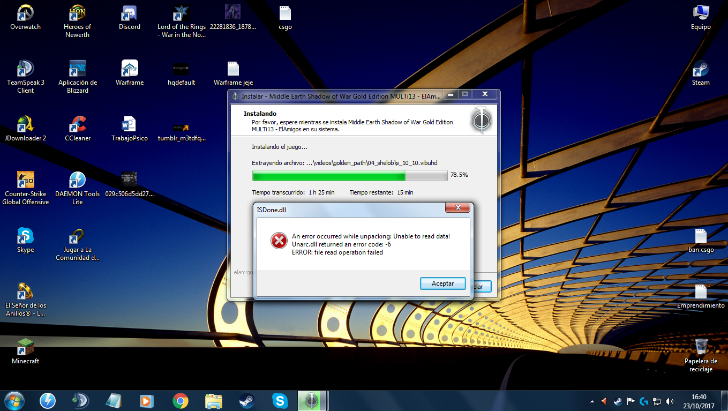Viewport: 728px width, 411px height.
Task: Select the Warframe desktop shortcut
Action: tap(130, 73)
